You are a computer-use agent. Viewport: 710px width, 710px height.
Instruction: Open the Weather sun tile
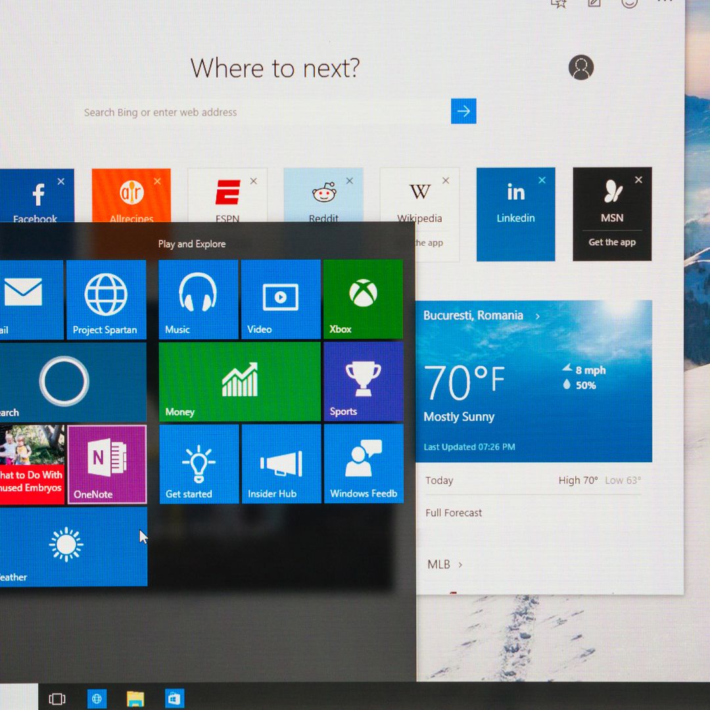(x=73, y=546)
